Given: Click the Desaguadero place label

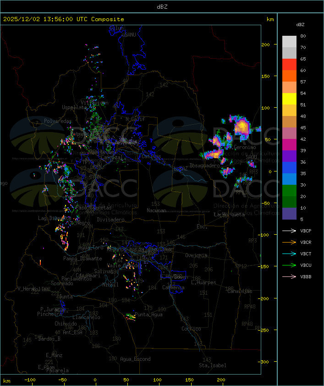Looking at the screenshot, I should (205, 165).
